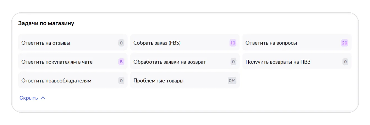Open Обработать заявки на возврат task
The image size is (370, 125).
170,62
